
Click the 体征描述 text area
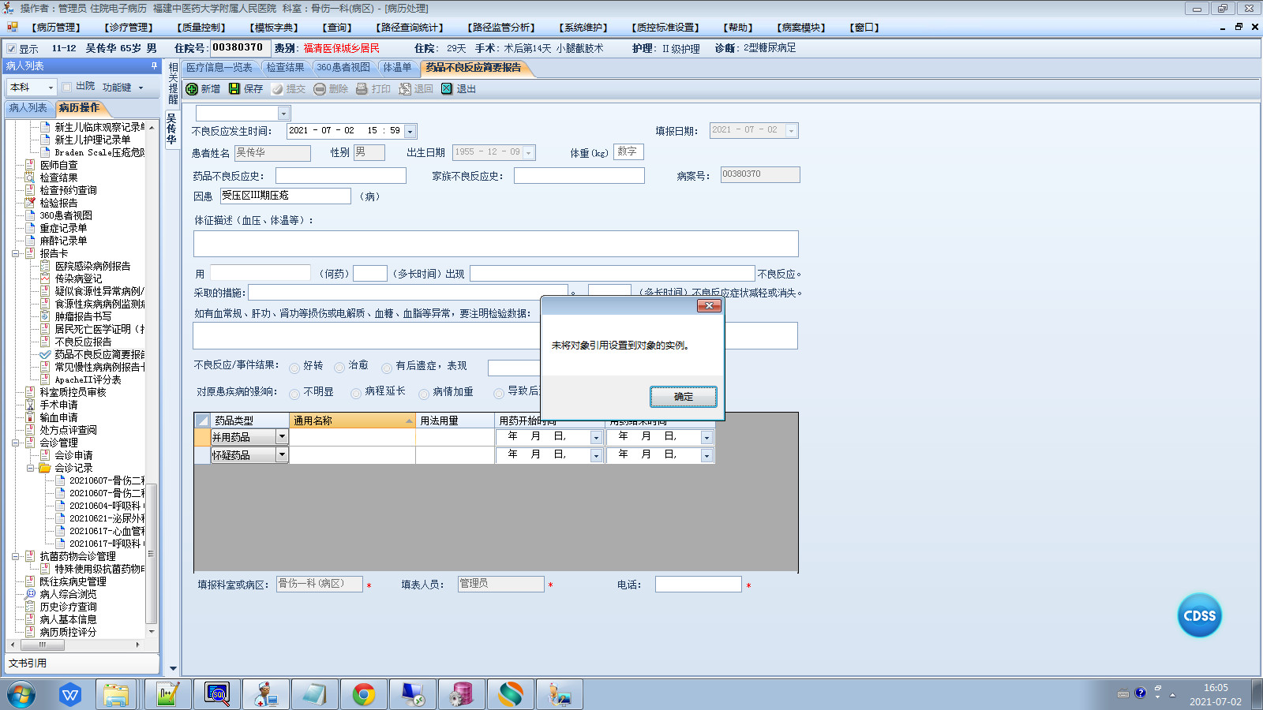pos(496,244)
